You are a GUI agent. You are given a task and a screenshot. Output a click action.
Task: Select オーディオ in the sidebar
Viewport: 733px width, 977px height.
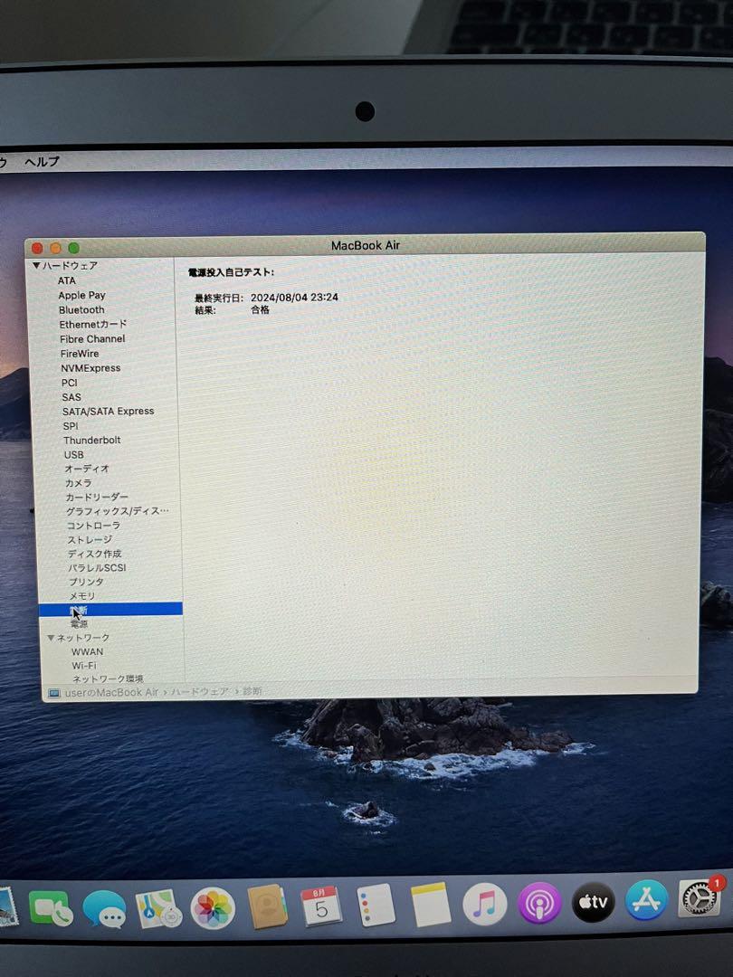[x=87, y=469]
